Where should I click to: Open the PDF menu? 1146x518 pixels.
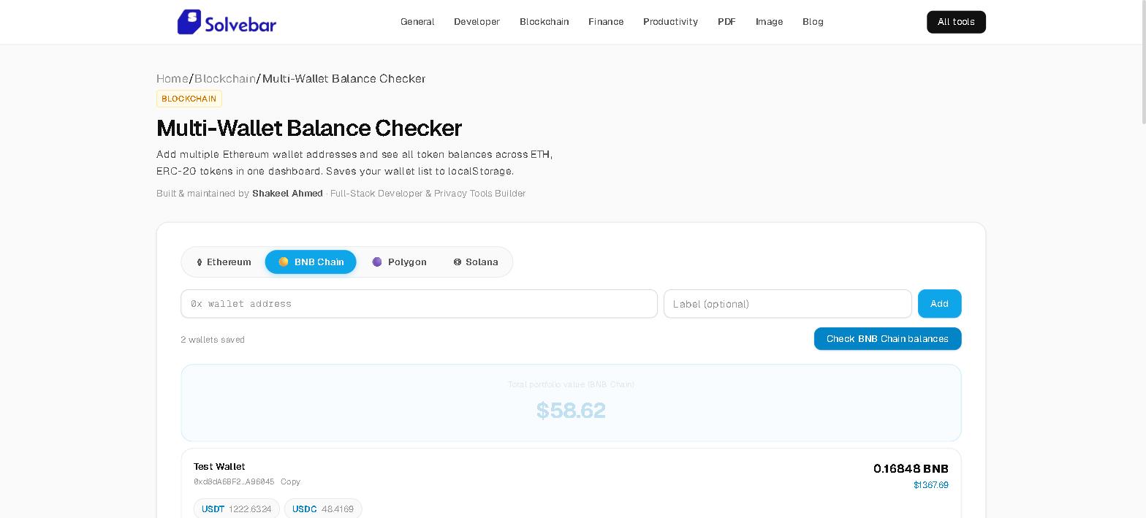point(726,22)
